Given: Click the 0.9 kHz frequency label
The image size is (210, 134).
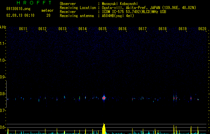Looking at the screenshot, I should click(x=3, y=77).
